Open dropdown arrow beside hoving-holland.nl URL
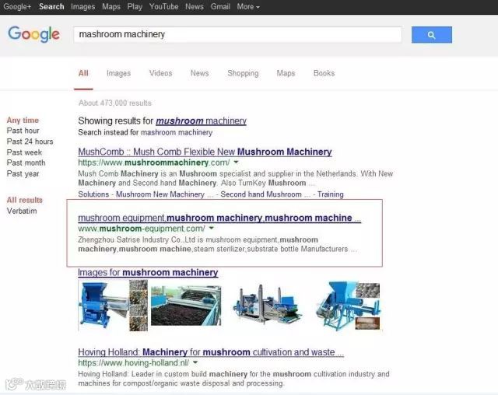 click(x=195, y=362)
